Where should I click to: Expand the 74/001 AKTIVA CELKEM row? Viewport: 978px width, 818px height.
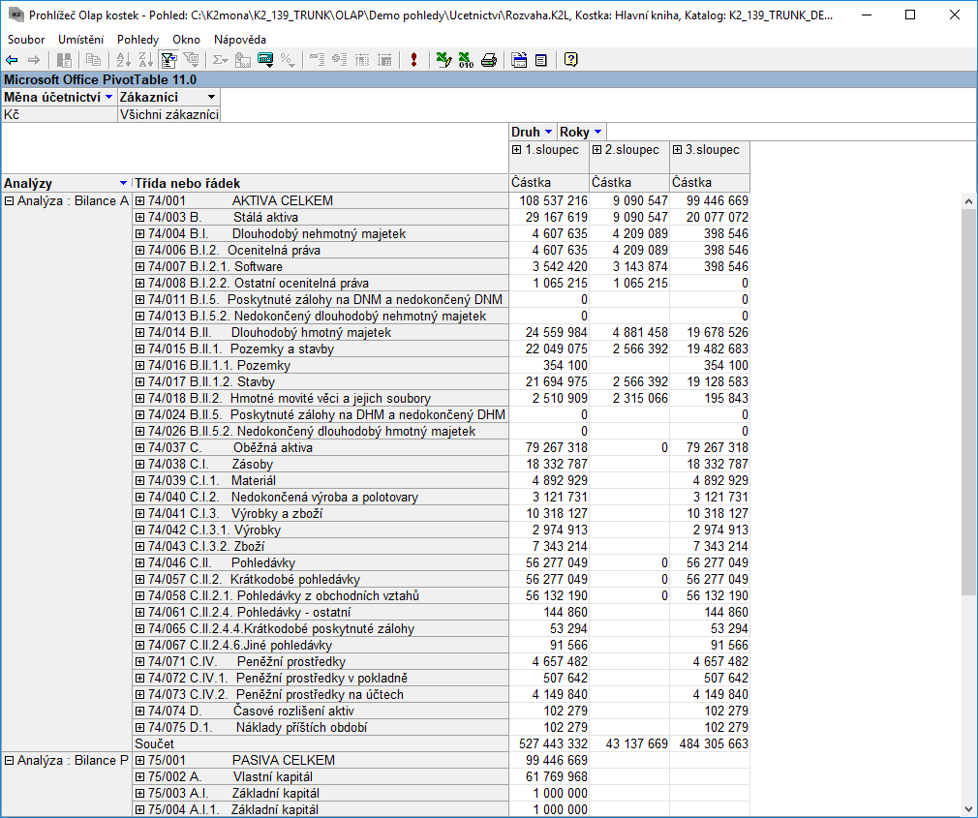click(140, 201)
